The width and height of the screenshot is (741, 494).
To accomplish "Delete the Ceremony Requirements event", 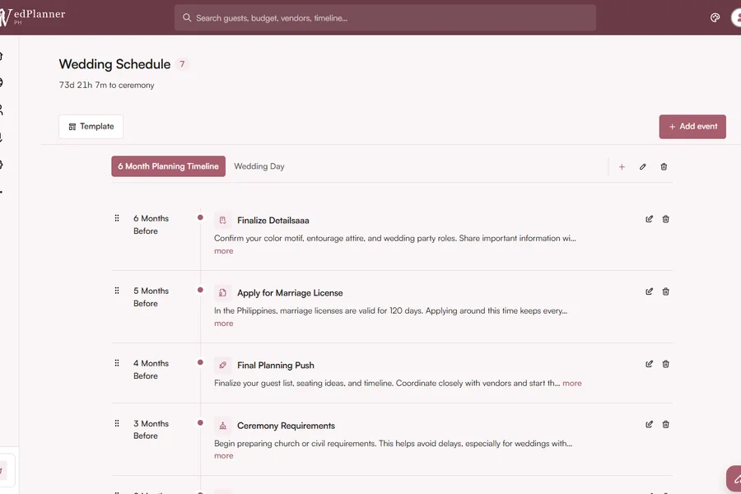I will click(665, 424).
